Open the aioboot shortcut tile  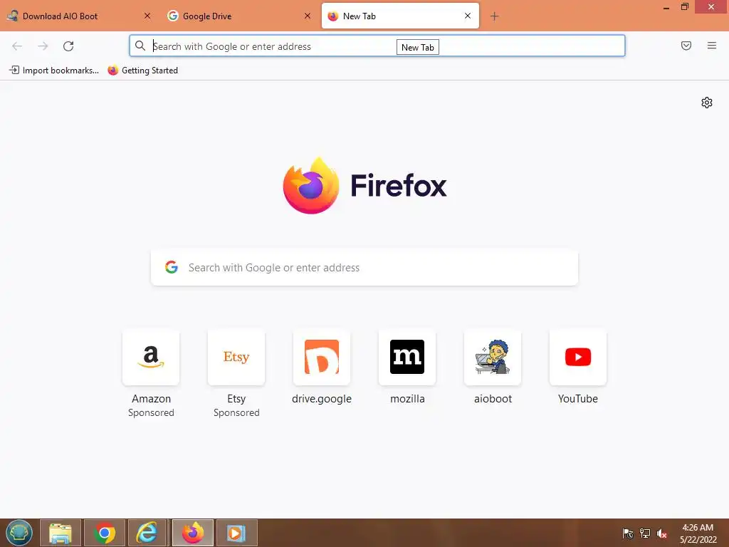click(493, 358)
